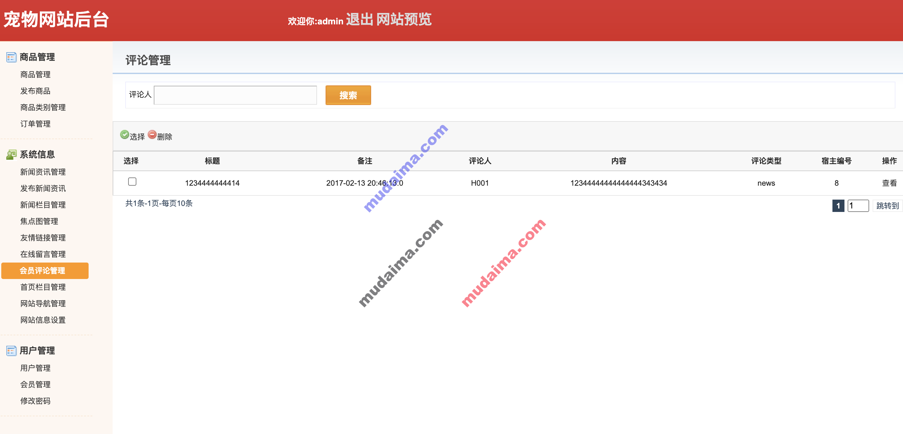The height and width of the screenshot is (434, 903).
Task: Click the 退出 logout link
Action: tap(360, 20)
